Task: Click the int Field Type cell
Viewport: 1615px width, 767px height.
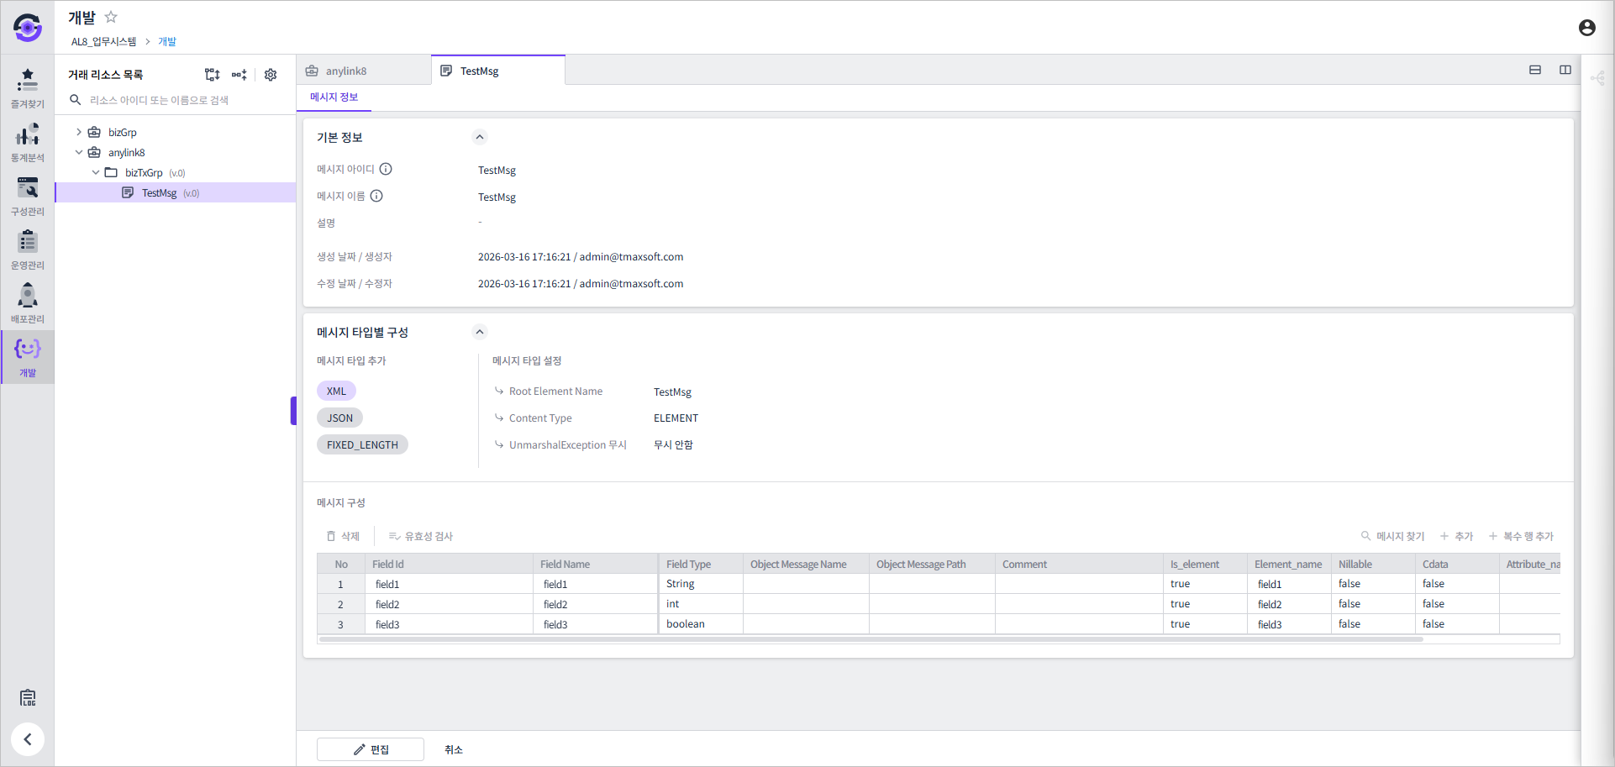Action: (x=701, y=604)
